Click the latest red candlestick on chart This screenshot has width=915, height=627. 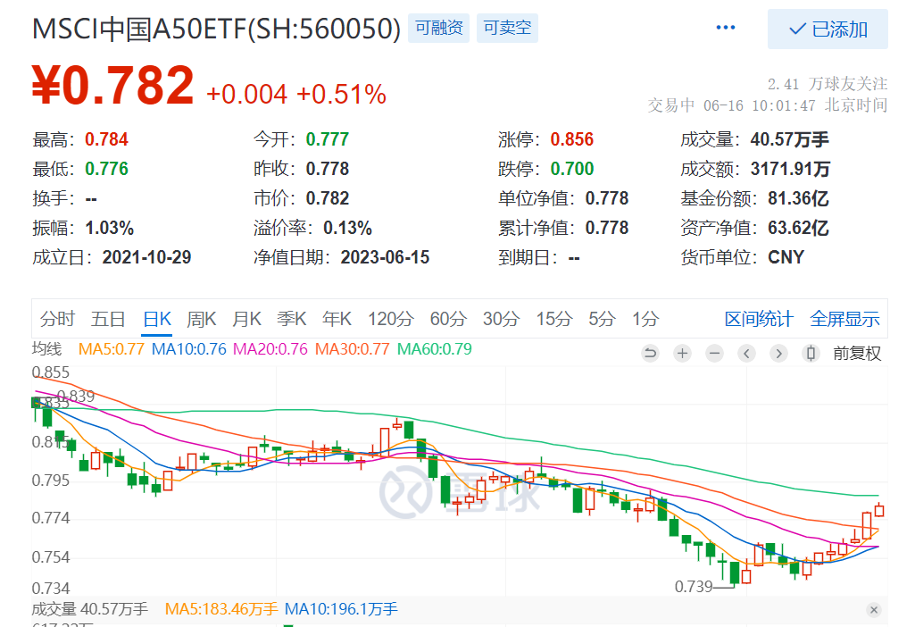coord(879,510)
